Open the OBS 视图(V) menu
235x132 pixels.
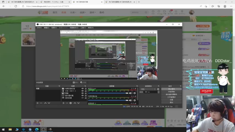54,28
